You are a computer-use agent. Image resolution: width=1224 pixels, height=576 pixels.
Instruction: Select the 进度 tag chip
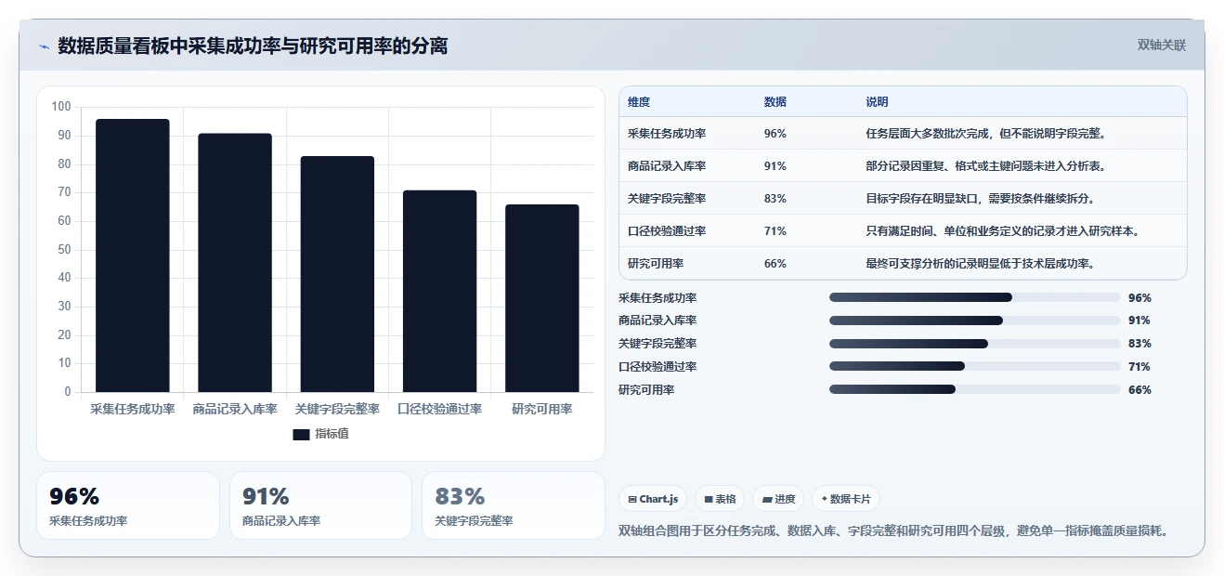pos(778,499)
